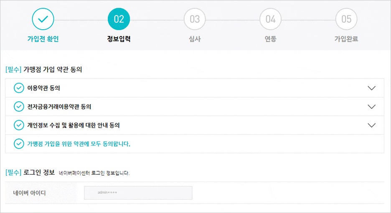The width and height of the screenshot is (391, 213).
Task: Click 이용약관 동의 label text
Action: tap(43, 88)
